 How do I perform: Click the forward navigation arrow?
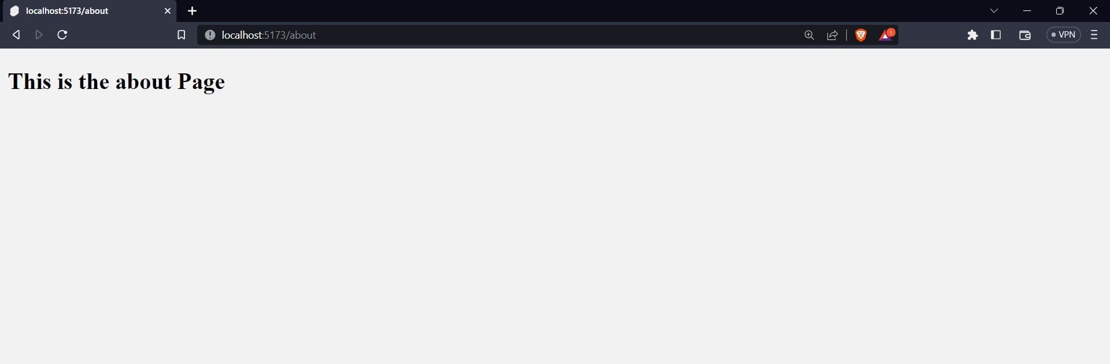click(x=39, y=35)
